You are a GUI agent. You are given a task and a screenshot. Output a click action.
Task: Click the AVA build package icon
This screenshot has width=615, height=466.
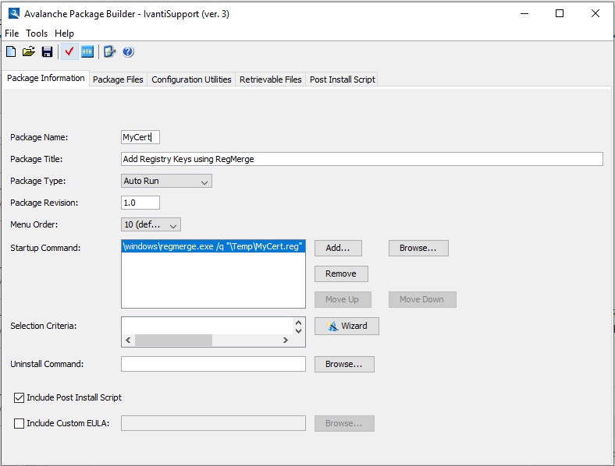(x=87, y=51)
